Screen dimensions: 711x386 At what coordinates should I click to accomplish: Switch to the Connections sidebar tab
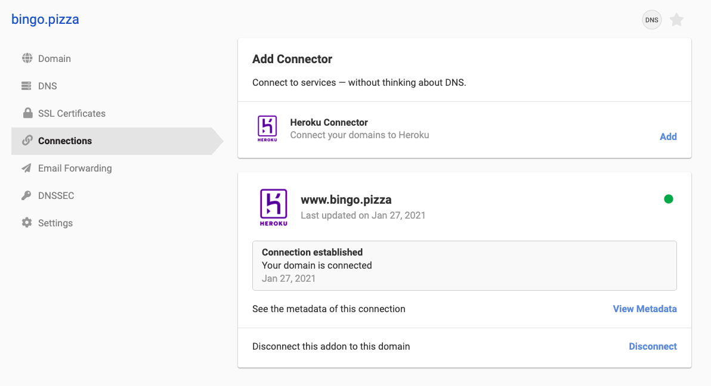pos(64,141)
